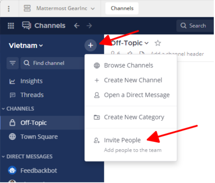This screenshot has height=183, width=215.
Task: Open the Vietnam team dropdown
Action: coord(26,46)
